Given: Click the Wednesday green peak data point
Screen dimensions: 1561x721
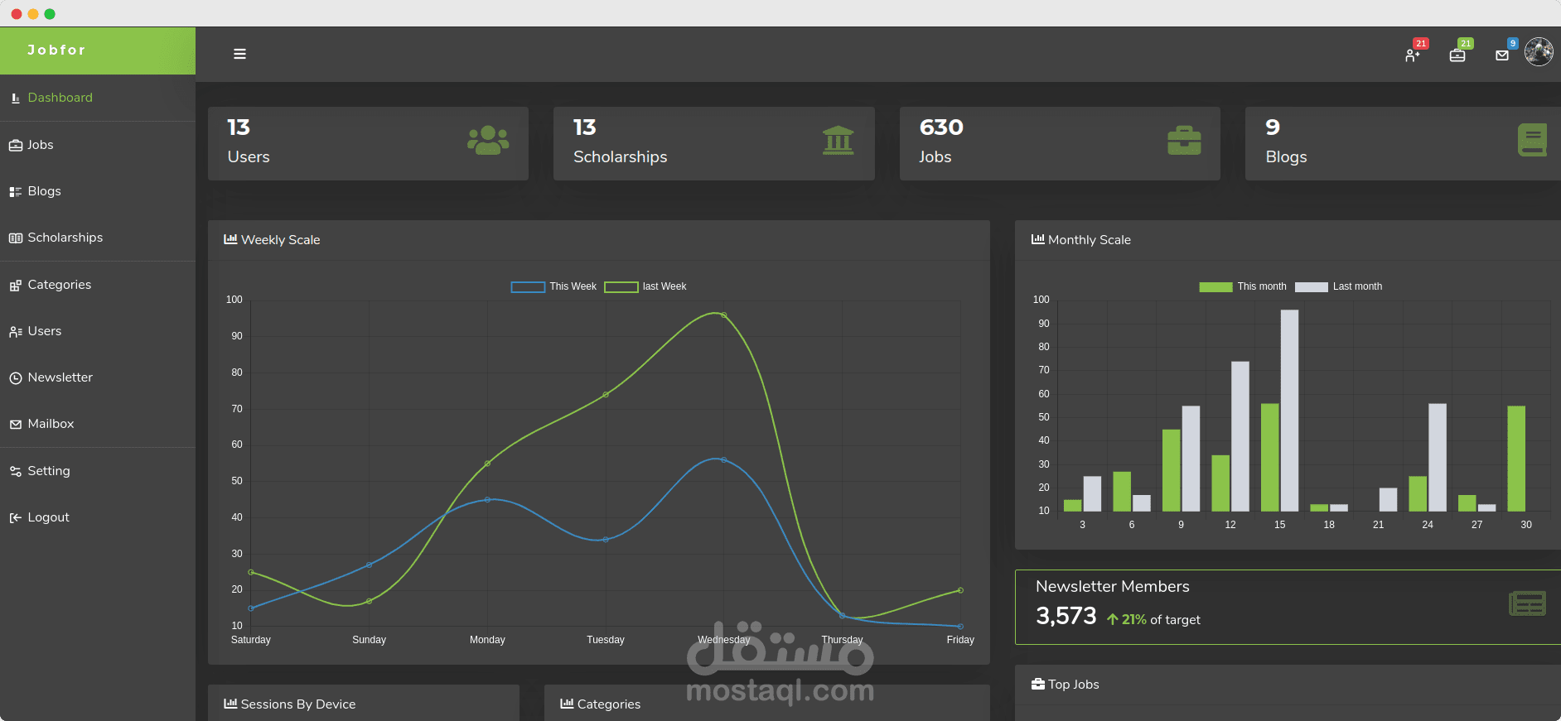Looking at the screenshot, I should (x=723, y=315).
